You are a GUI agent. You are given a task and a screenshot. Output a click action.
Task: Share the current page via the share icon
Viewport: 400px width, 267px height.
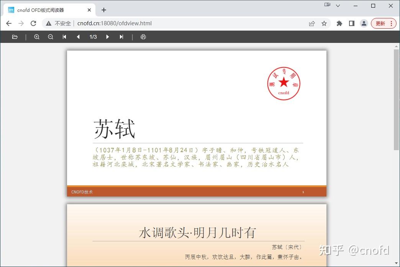click(311, 23)
